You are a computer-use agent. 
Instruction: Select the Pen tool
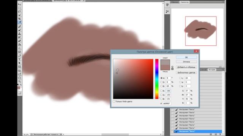(19, 56)
